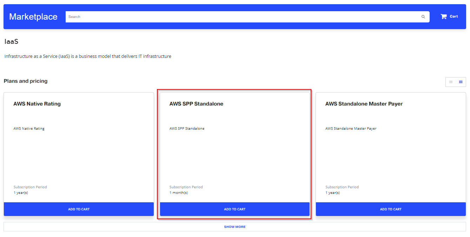This screenshot has width=470, height=237.
Task: Click the search magnifier icon
Action: (423, 17)
